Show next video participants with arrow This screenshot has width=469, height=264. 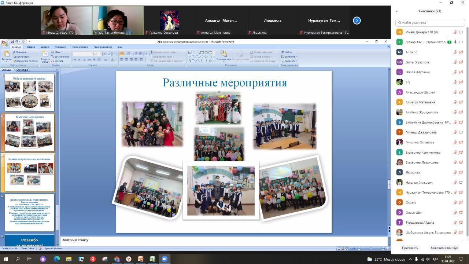click(357, 21)
